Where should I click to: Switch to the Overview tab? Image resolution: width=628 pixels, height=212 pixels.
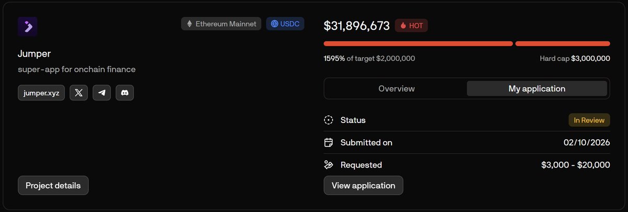396,88
